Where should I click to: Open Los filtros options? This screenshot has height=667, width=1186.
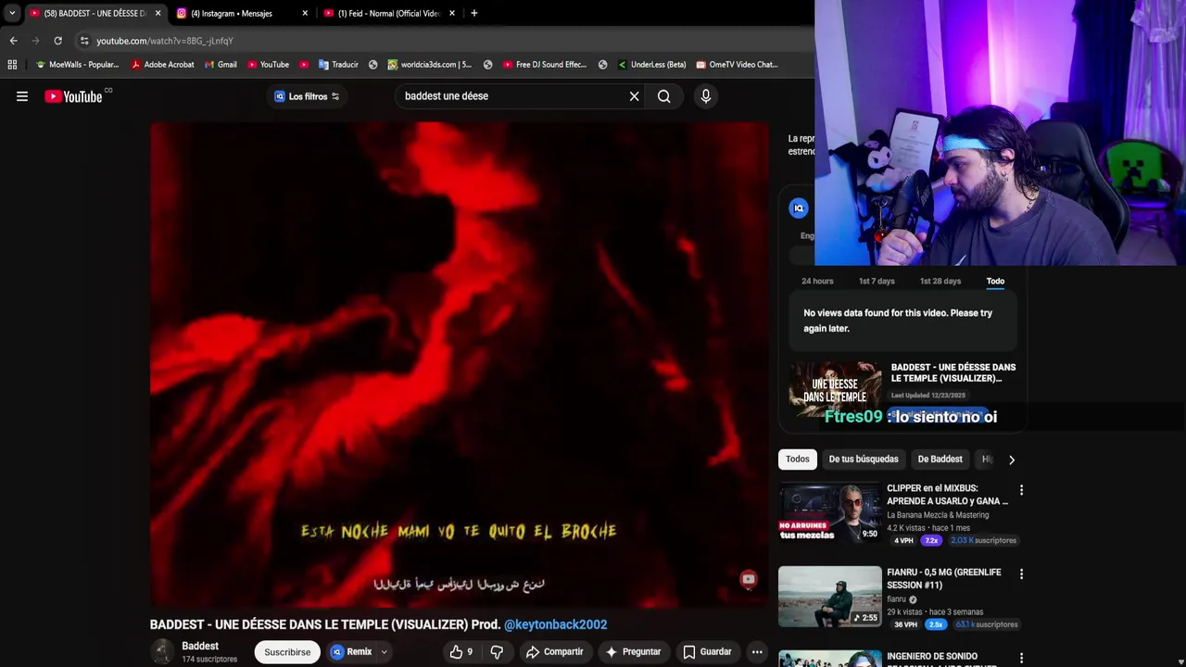pos(307,96)
